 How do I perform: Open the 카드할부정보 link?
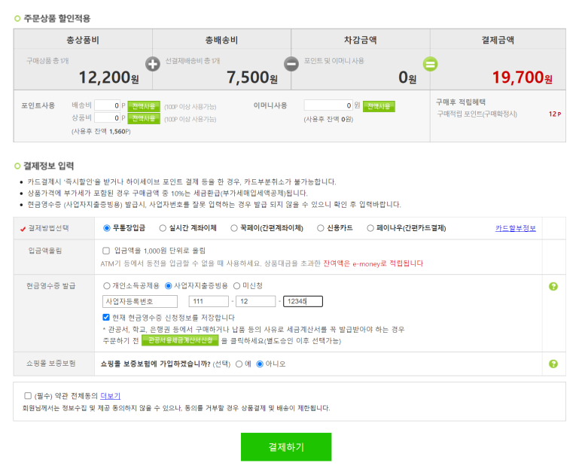tap(516, 228)
